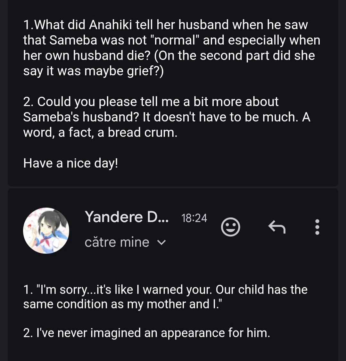Click the second question about Sameba's husband

point(167,117)
